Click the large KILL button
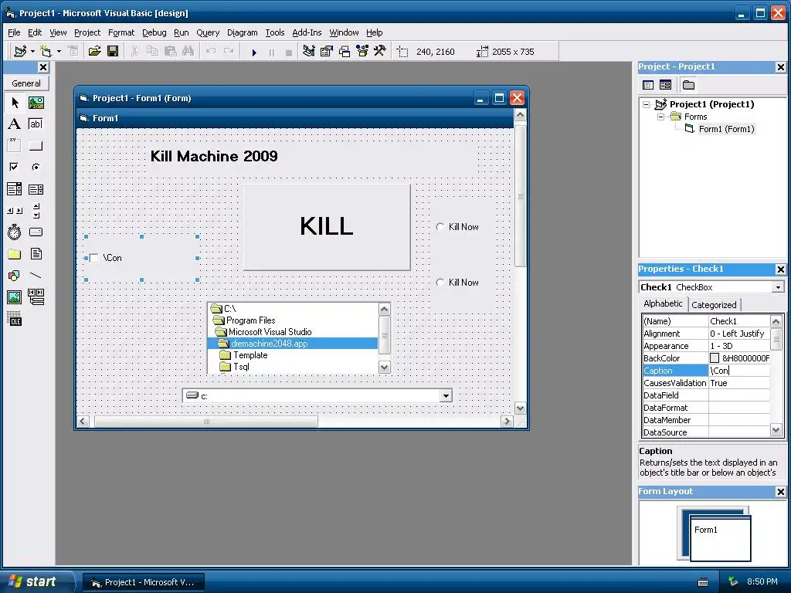791x593 pixels. pos(327,227)
